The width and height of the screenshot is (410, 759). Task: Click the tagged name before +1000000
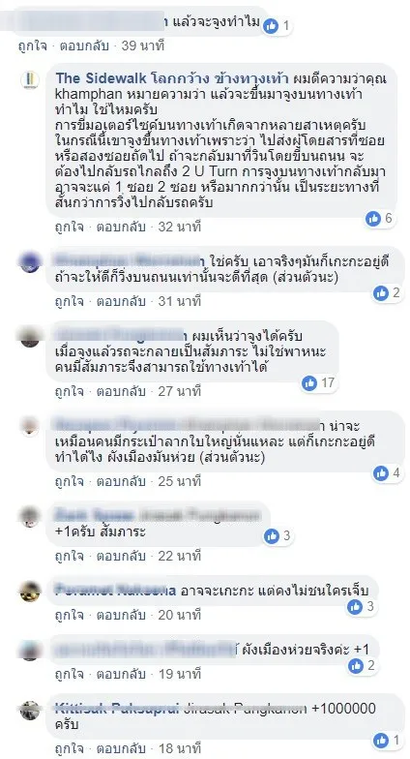pyautogui.click(x=245, y=709)
